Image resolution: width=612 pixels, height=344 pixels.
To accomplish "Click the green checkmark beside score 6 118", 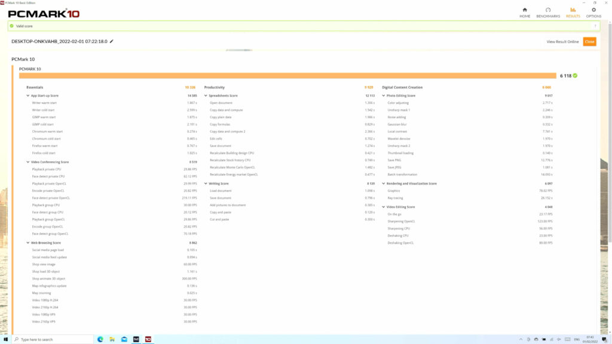I will click(575, 76).
